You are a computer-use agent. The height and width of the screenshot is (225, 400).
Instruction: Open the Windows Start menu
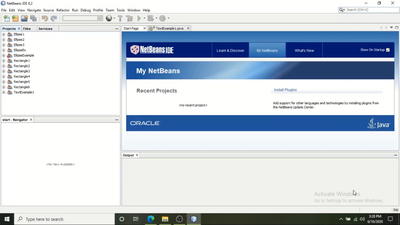(x=7, y=219)
